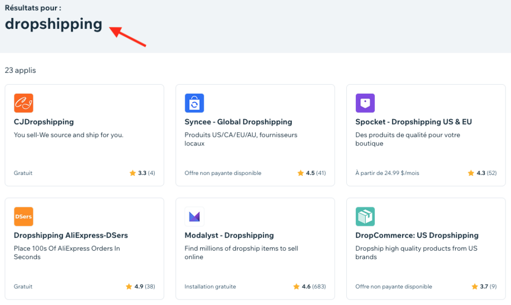Open Spocket - Dropshipping US & EU title

414,122
